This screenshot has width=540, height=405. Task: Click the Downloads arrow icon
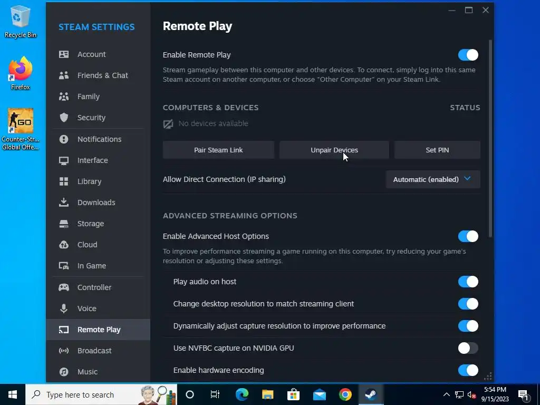tap(64, 202)
